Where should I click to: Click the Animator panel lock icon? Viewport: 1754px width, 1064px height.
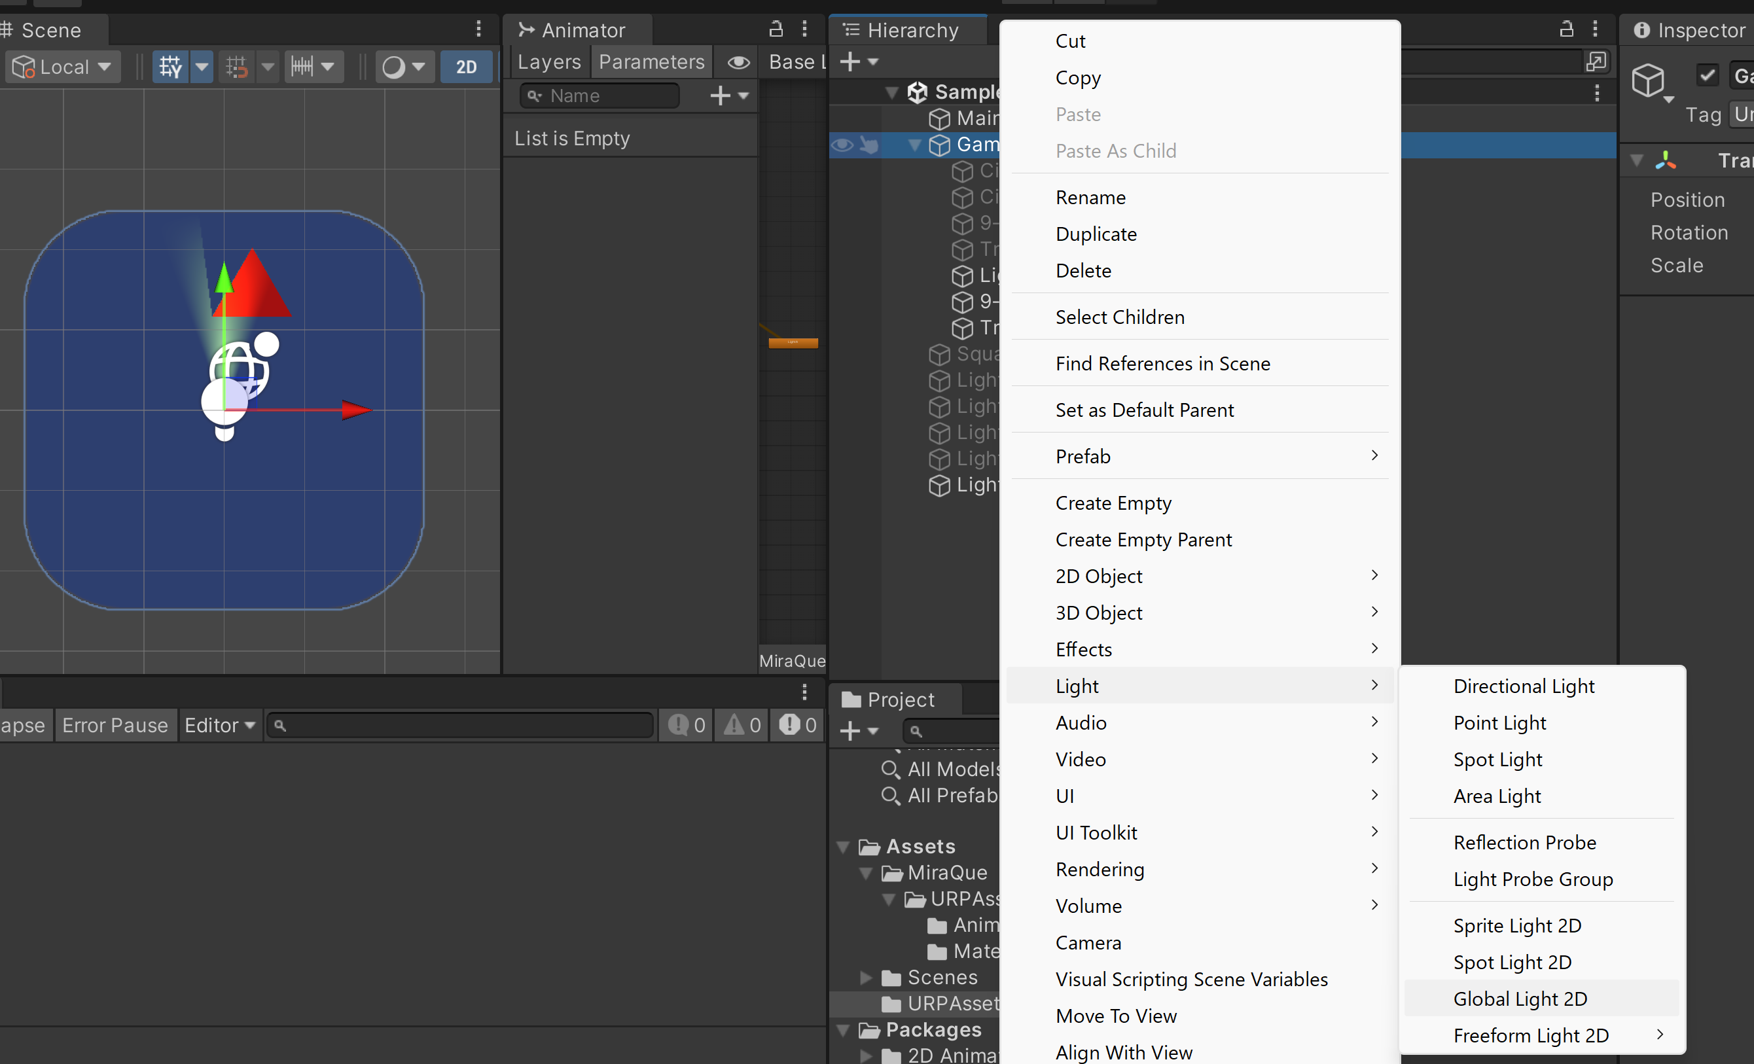tap(775, 29)
